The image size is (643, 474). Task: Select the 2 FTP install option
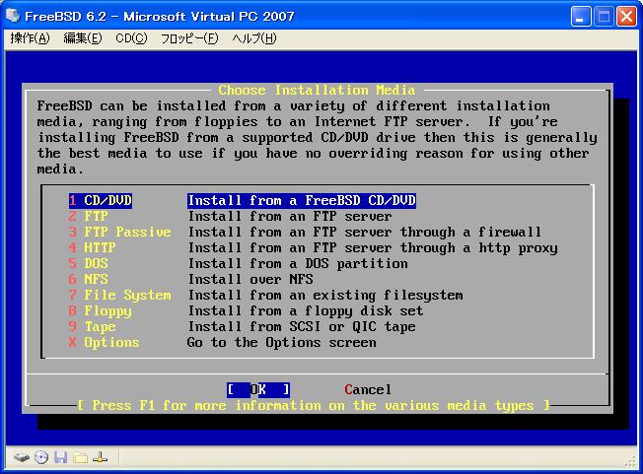pos(89,217)
